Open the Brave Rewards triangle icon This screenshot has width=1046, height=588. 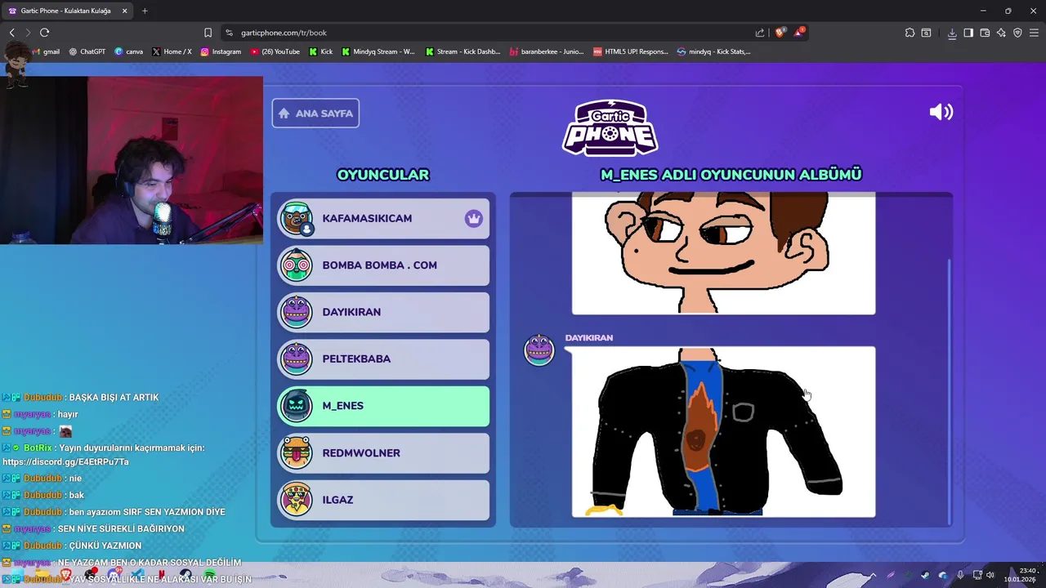pyautogui.click(x=799, y=33)
